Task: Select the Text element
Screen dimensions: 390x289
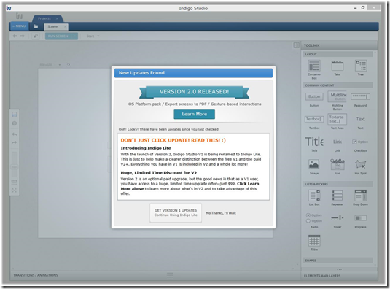Action: pos(360,122)
